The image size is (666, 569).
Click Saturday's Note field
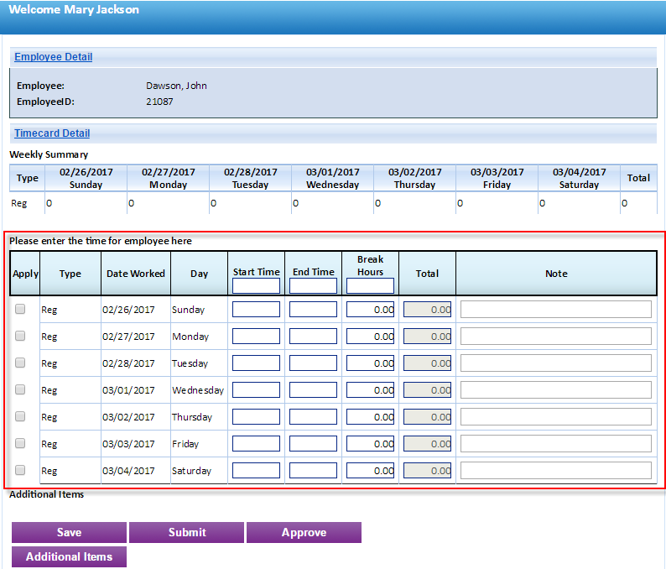[556, 471]
